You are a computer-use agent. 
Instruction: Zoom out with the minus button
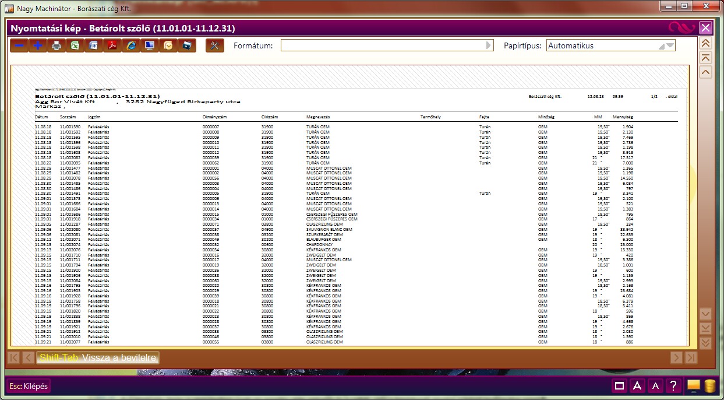click(x=19, y=45)
